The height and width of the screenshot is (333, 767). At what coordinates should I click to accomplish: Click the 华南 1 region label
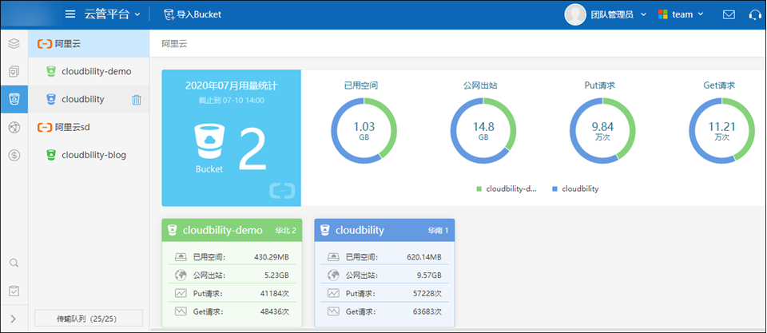tap(439, 230)
